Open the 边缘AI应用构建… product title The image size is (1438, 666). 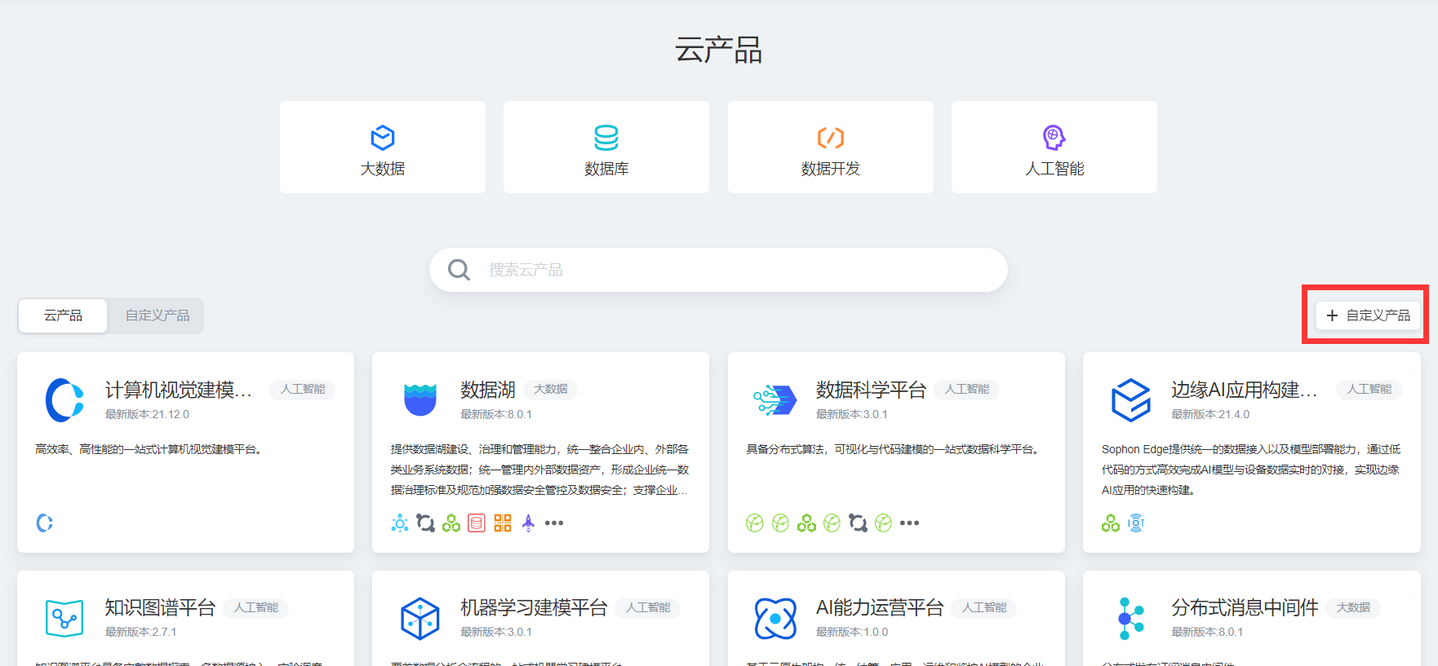(x=1245, y=390)
